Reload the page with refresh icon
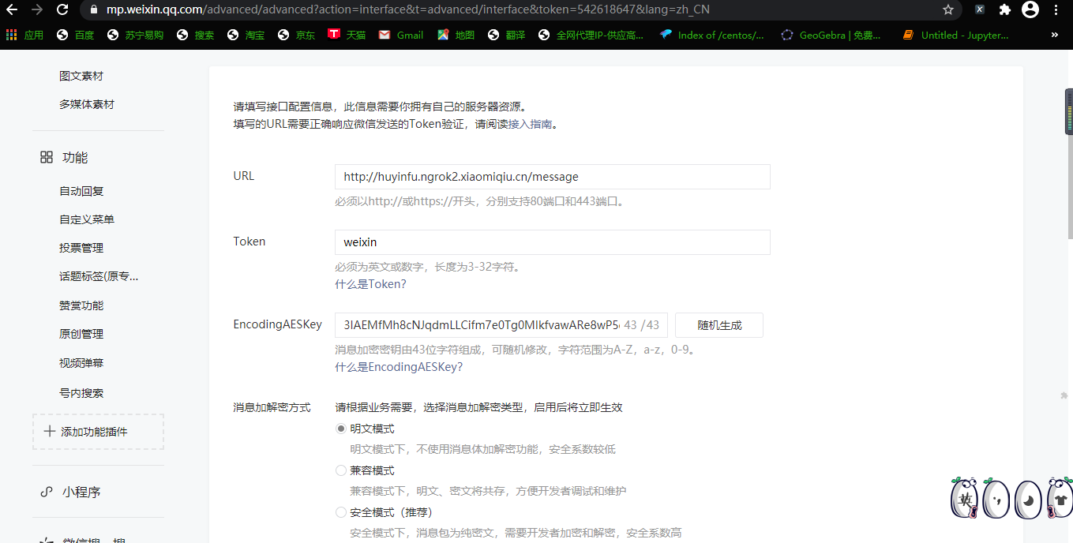The image size is (1073, 543). click(x=62, y=9)
